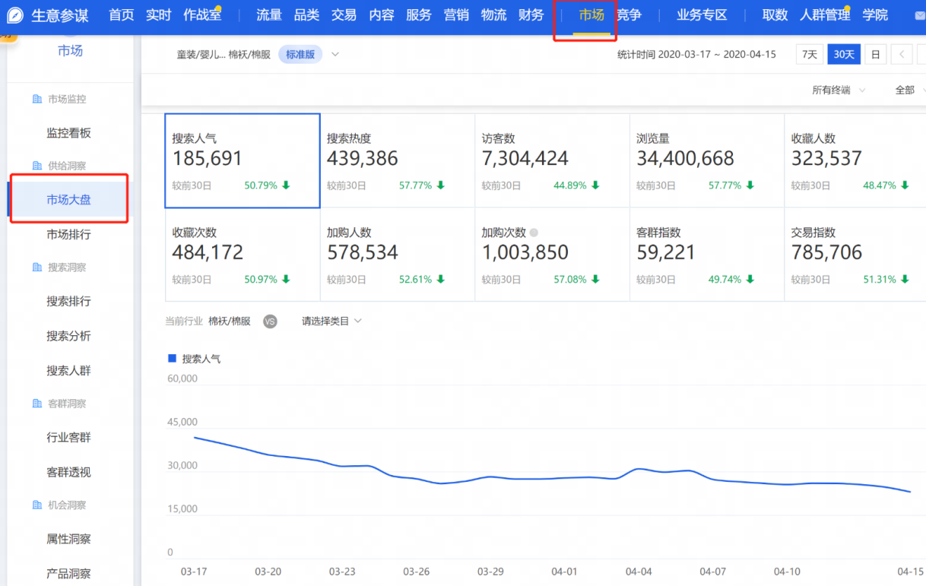
Task: Open the 全部 filter dropdown
Action: tap(910, 90)
